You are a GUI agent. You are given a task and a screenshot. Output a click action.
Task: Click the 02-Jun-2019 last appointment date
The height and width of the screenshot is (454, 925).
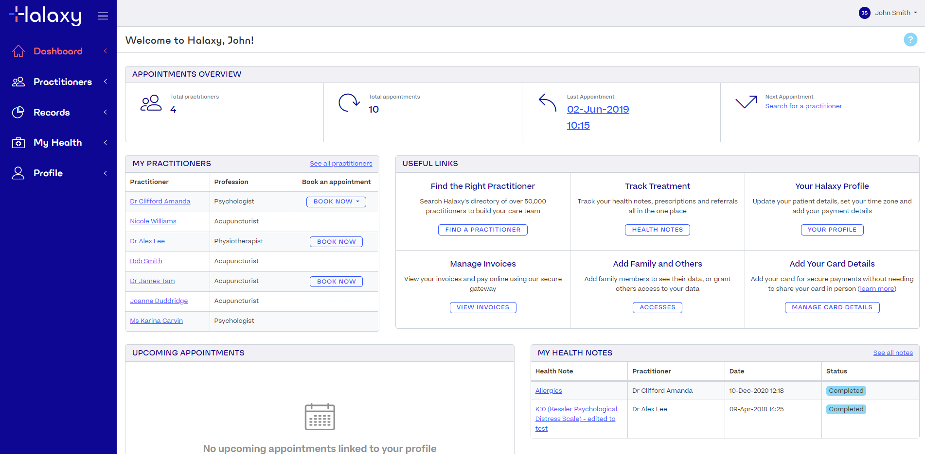598,109
